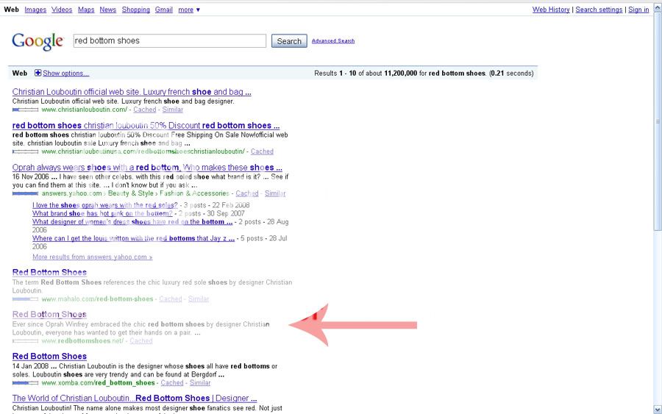Click the results count text '11,200,000'
Screen dimensions: 662x414
click(x=401, y=74)
